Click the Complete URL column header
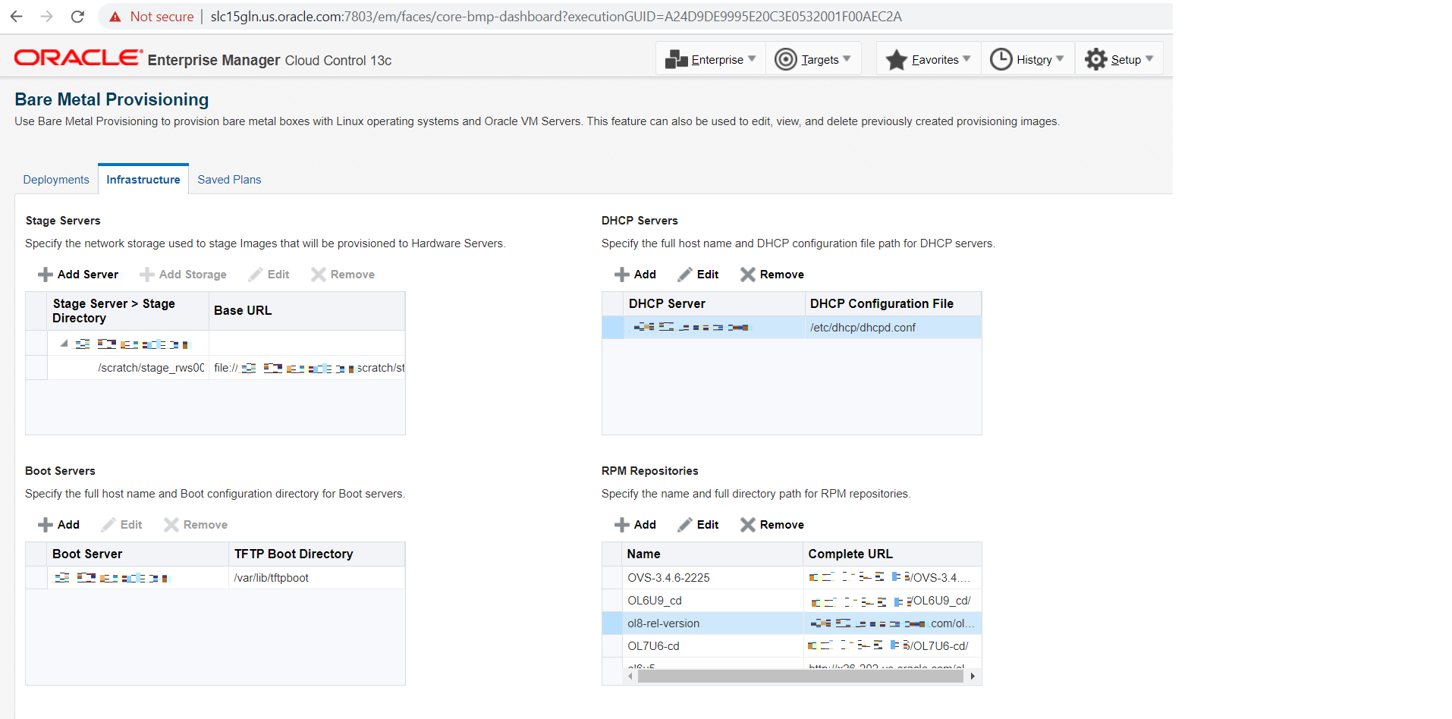 point(892,554)
